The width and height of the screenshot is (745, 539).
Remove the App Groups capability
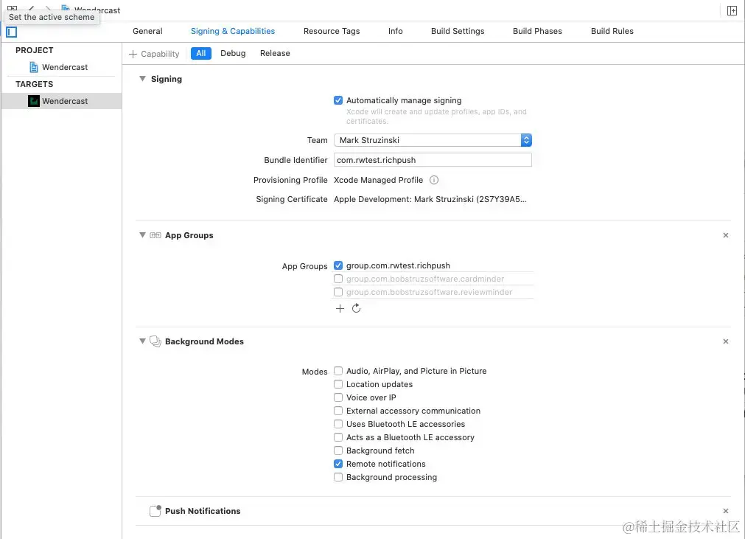tap(726, 235)
